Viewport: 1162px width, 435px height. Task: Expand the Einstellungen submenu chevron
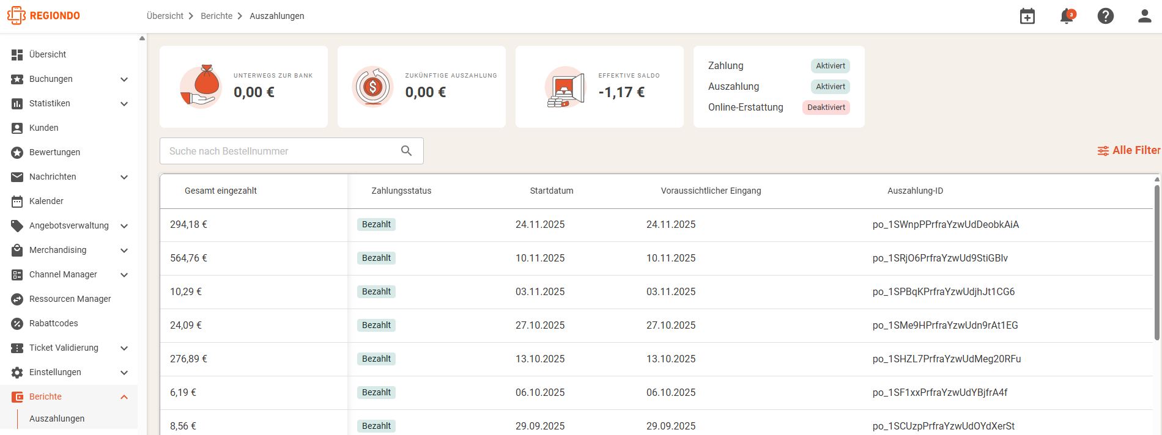[x=124, y=373]
